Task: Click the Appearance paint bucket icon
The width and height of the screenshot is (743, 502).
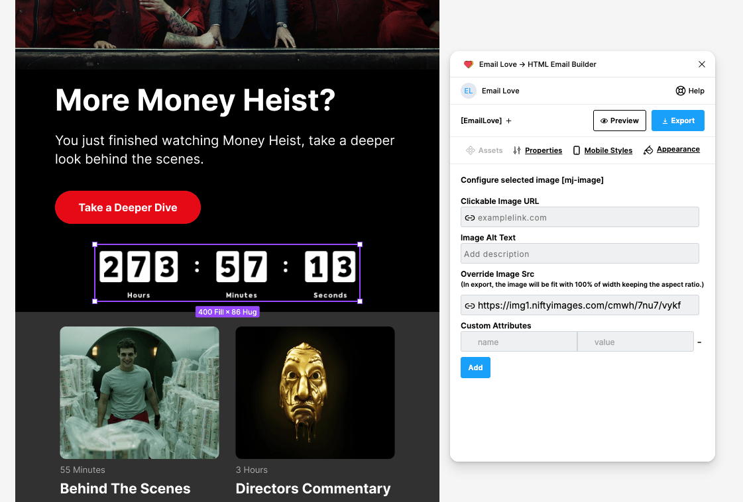Action: pos(648,150)
